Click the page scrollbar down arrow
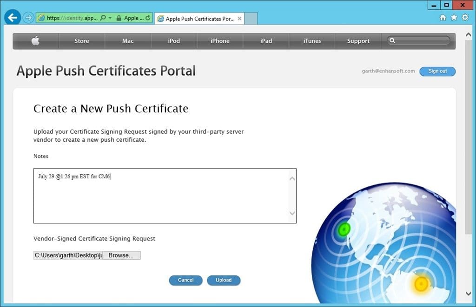 (469, 294)
